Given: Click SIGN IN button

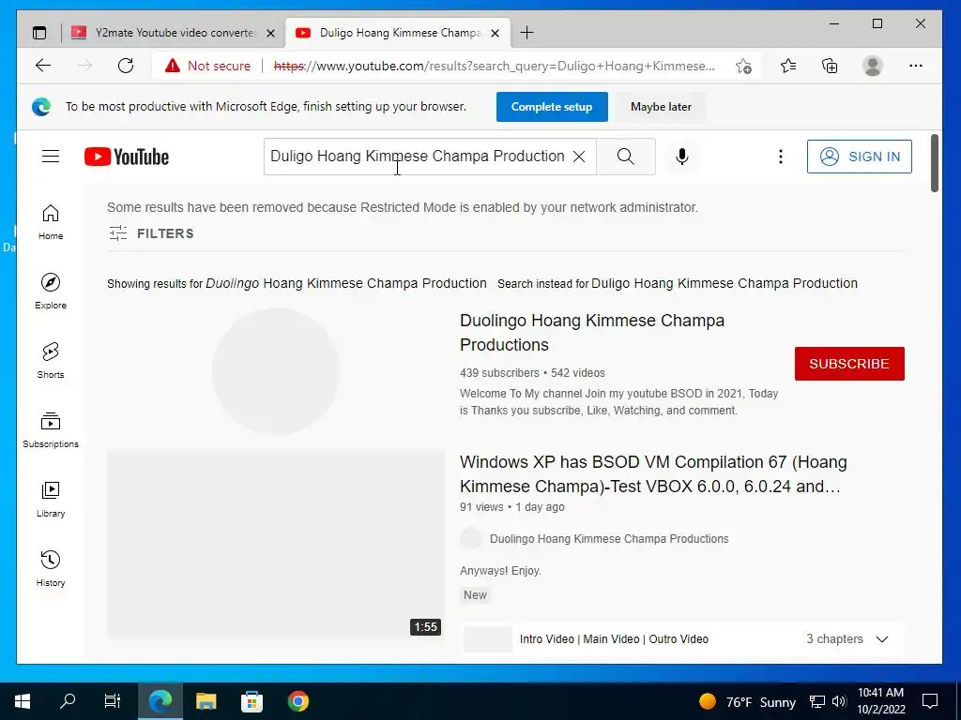Looking at the screenshot, I should pyautogui.click(x=860, y=157).
